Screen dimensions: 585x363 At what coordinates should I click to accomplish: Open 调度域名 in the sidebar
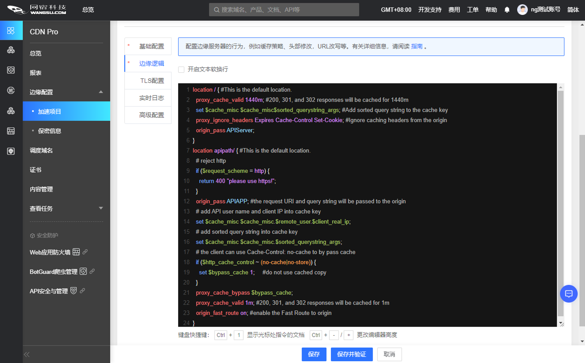(x=41, y=150)
